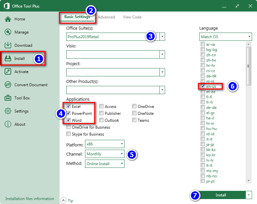Uncheck the en-us language checkbox

pos(203,86)
